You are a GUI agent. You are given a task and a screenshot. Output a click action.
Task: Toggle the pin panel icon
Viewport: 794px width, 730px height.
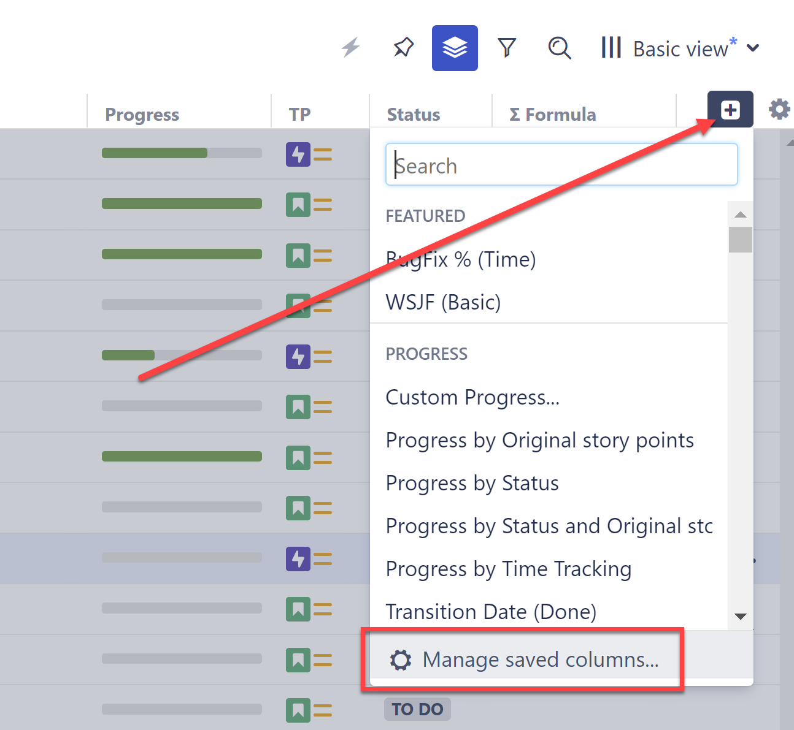[x=403, y=47]
